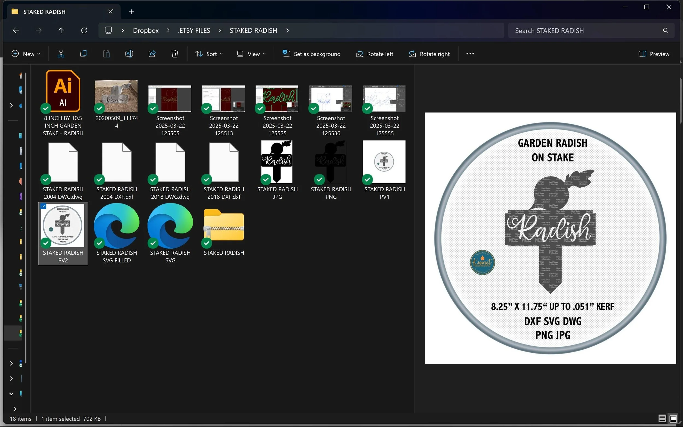The width and height of the screenshot is (683, 427).
Task: Switch to details view layout icon
Action: (x=662, y=418)
